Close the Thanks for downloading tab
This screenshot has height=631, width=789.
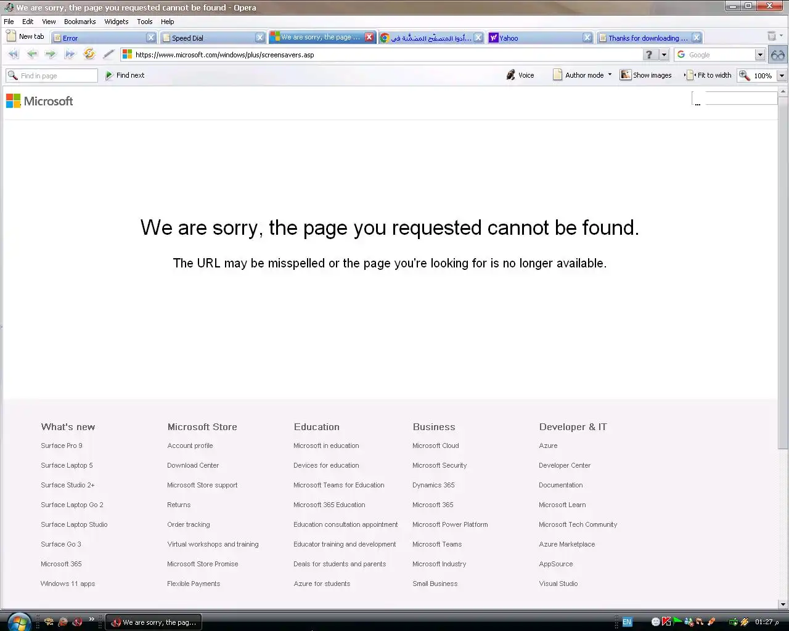pos(697,38)
